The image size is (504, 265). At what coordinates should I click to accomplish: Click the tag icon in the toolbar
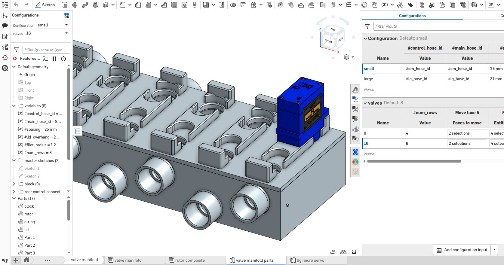click(410, 5)
